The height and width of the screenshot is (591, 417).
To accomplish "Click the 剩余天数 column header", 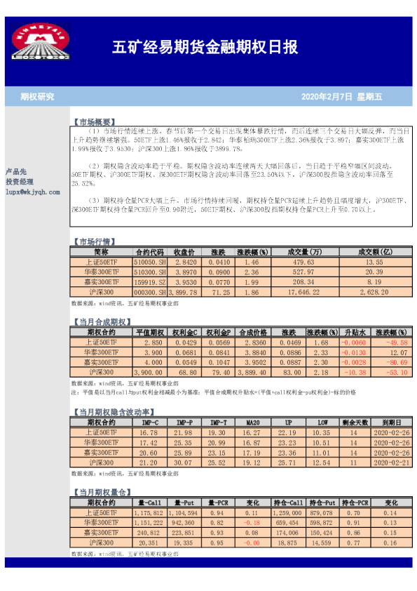I will tap(355, 423).
